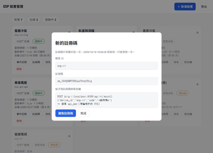Click the 客廳電視 card title

21,134
